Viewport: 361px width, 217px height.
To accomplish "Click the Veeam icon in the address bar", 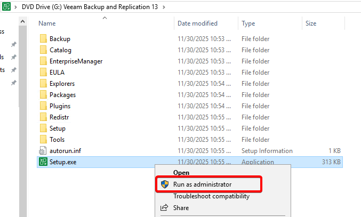I will coord(5,6).
